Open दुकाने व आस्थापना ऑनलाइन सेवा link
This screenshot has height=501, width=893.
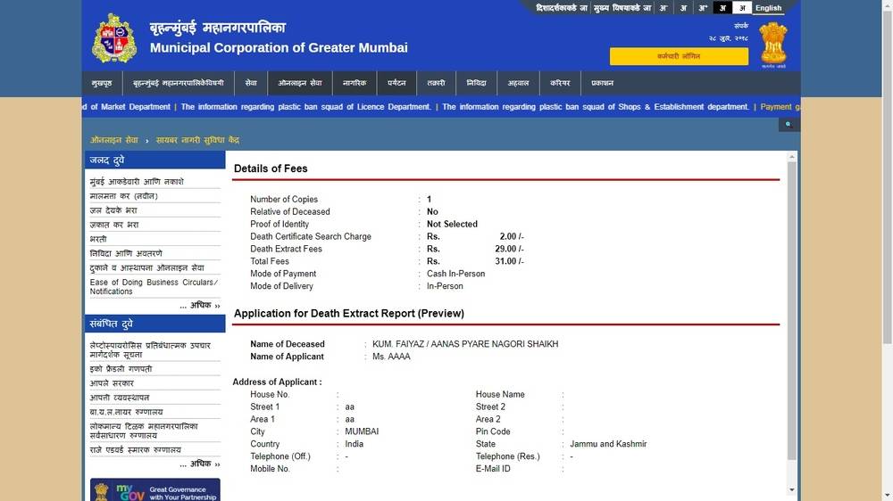coord(147,267)
